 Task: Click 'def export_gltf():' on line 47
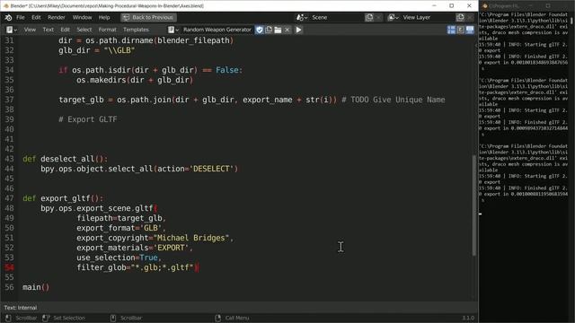63,198
